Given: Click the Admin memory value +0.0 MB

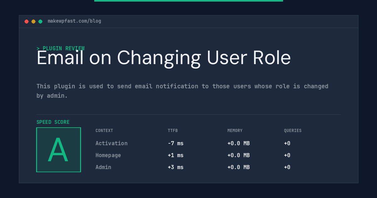Looking at the screenshot, I should 239,167.
